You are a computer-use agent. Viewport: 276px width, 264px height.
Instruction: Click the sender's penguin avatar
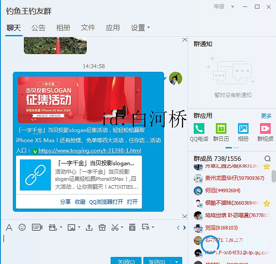(x=176, y=78)
